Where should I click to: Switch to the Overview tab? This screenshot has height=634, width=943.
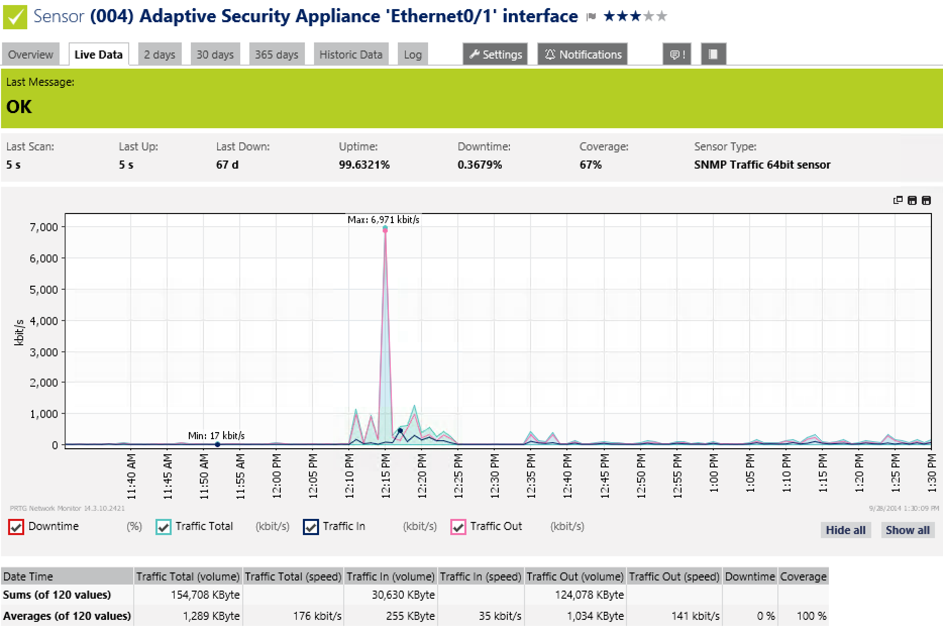30,55
